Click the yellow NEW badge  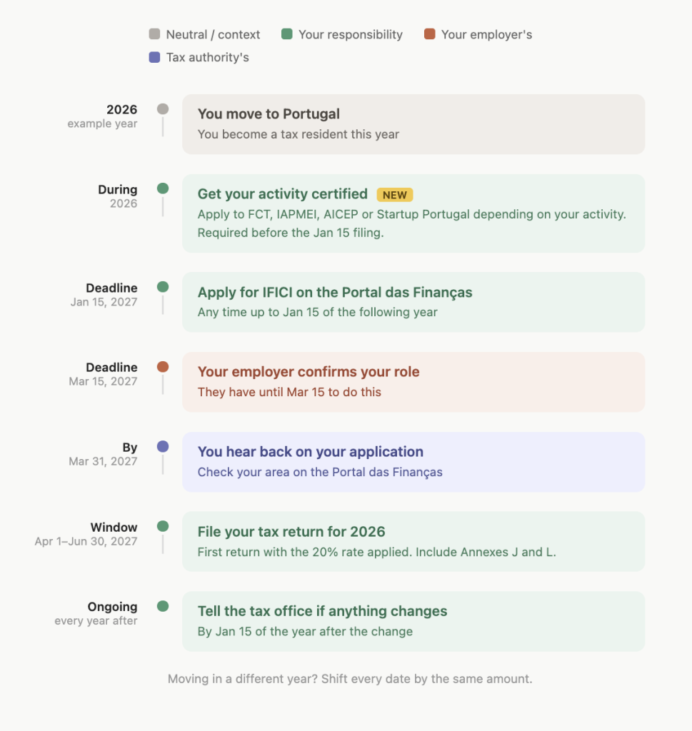394,195
